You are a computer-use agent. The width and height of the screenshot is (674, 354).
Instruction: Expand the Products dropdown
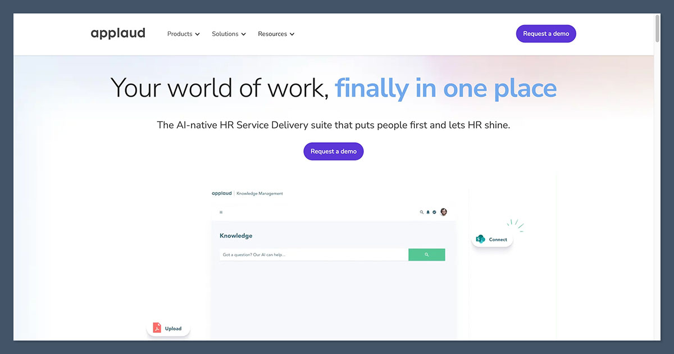[183, 34]
